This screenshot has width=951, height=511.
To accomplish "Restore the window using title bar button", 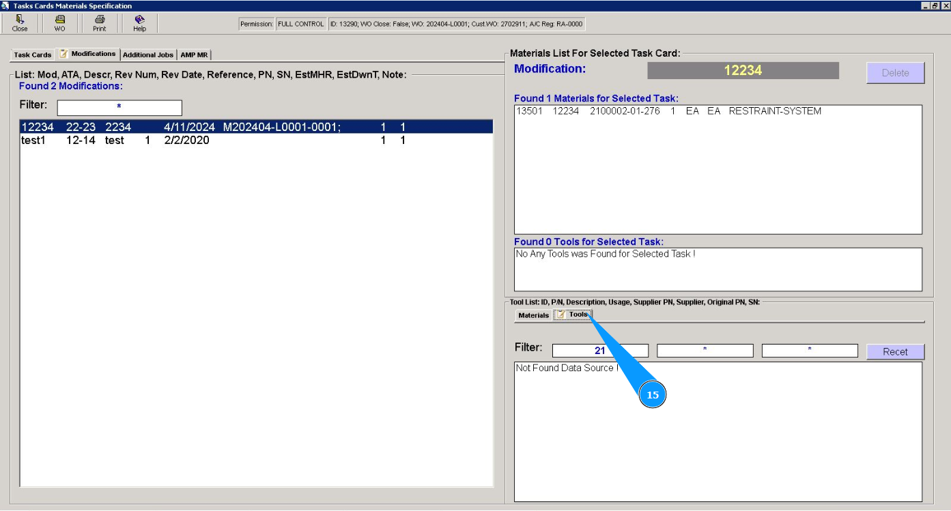I will point(935,5).
